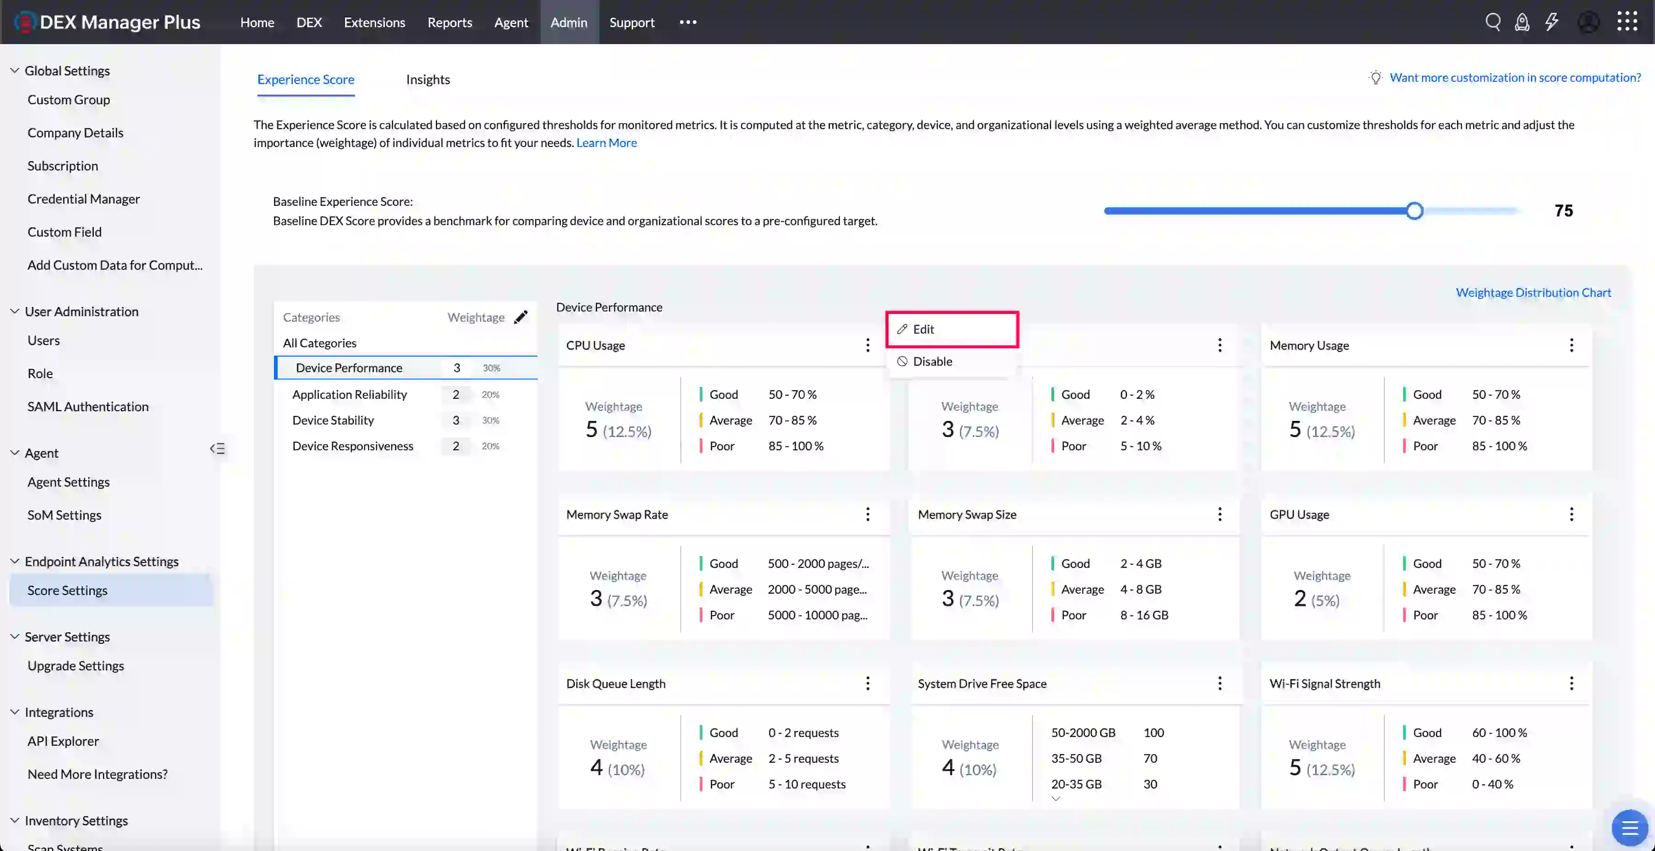Choose Disable in the popup menu
1655x851 pixels.
point(932,361)
